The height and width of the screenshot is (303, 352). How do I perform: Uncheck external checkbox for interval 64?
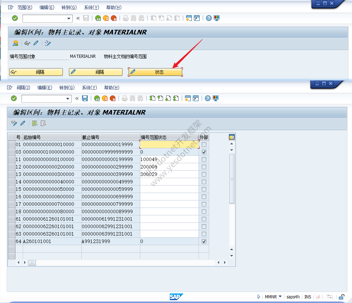click(204, 241)
